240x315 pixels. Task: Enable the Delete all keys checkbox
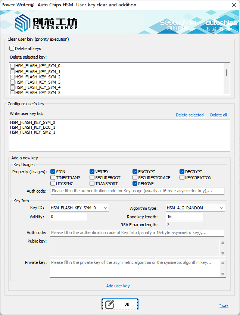click(x=12, y=49)
